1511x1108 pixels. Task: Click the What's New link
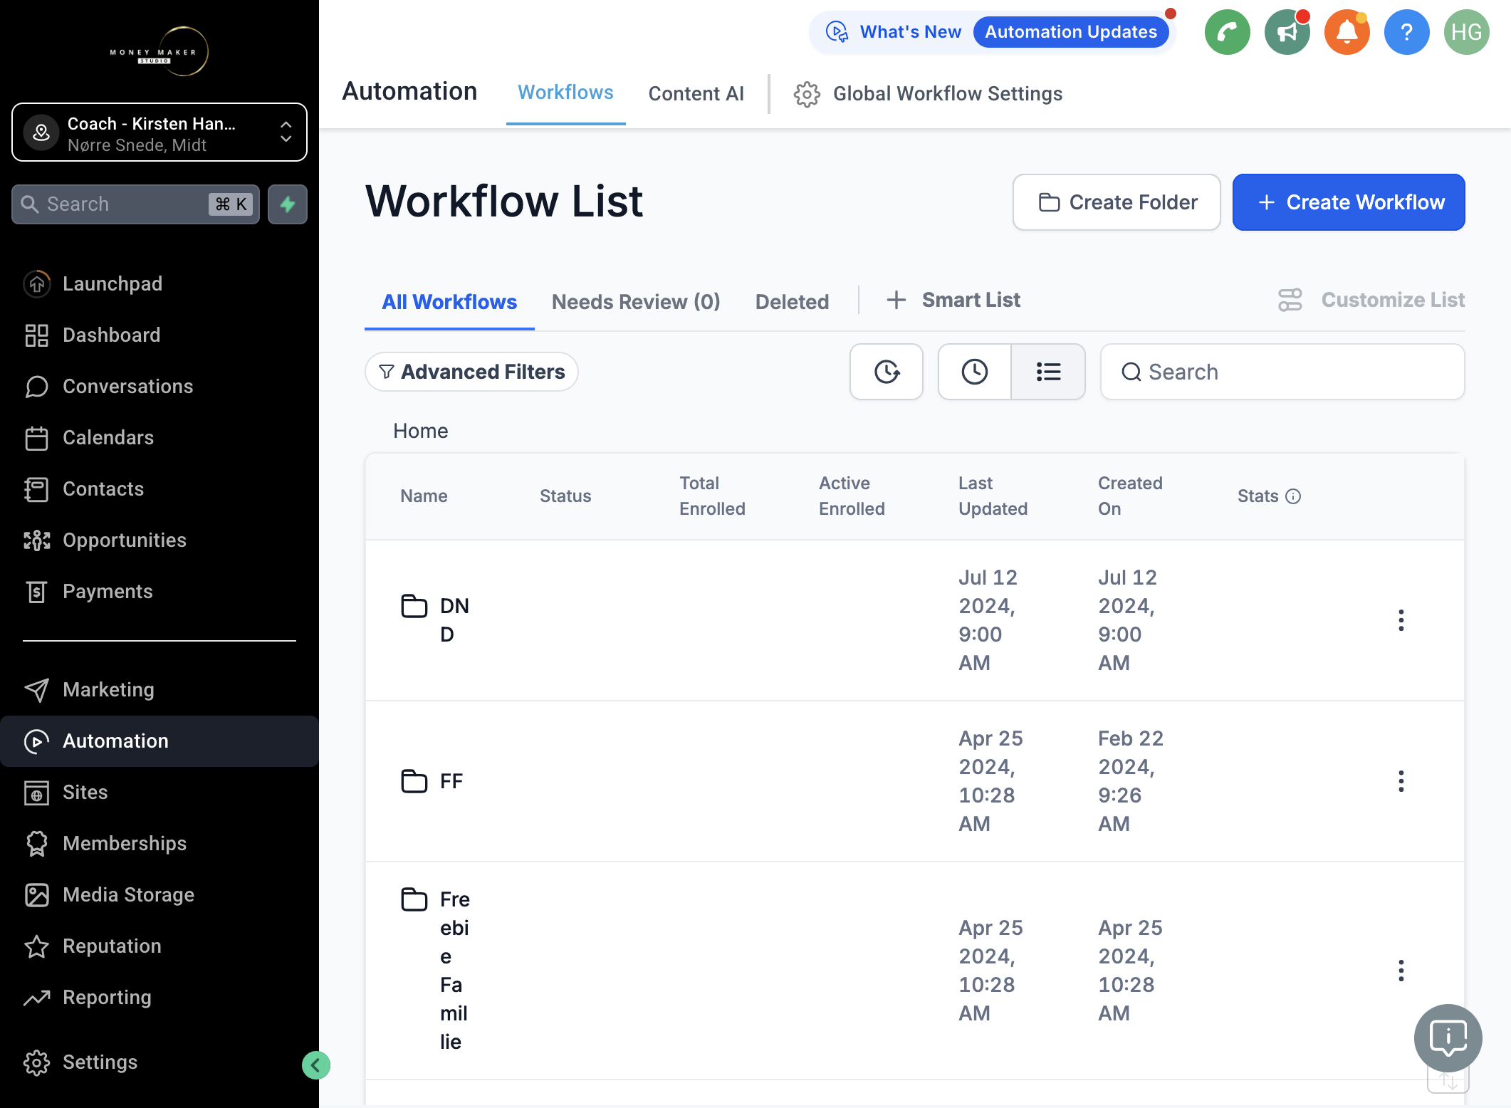(910, 32)
